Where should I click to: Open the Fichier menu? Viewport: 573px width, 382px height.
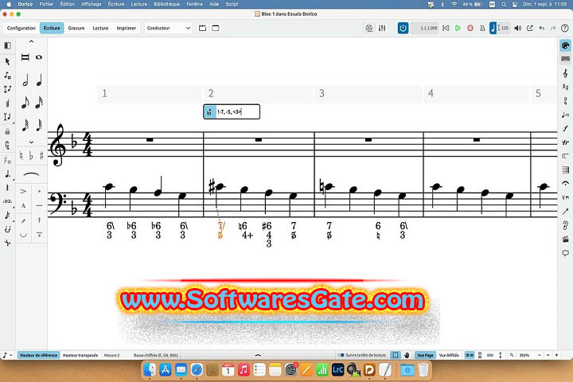46,4
